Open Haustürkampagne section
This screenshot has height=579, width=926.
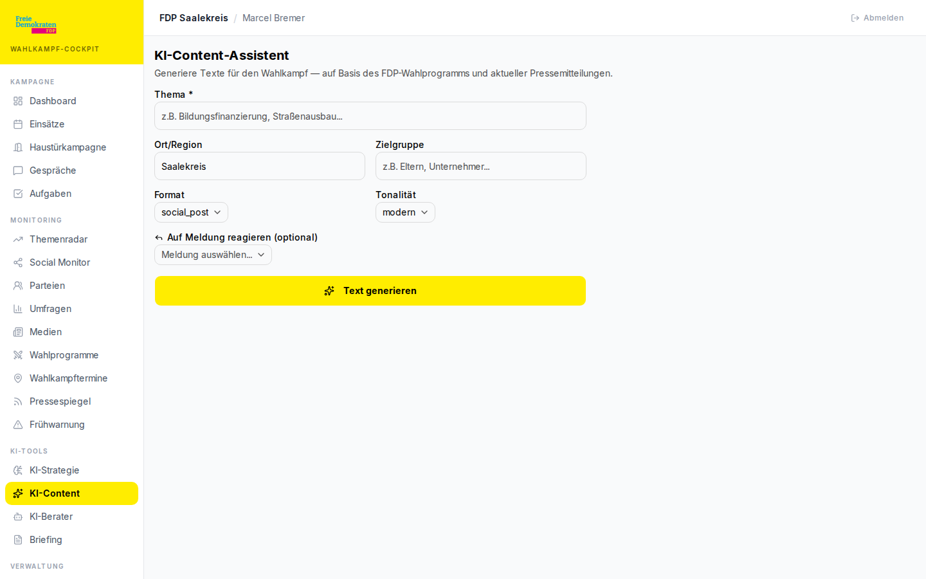click(x=71, y=147)
